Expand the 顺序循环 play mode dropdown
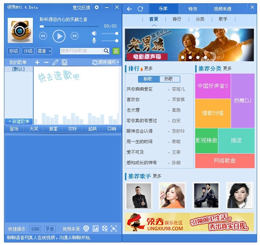 click(105, 62)
